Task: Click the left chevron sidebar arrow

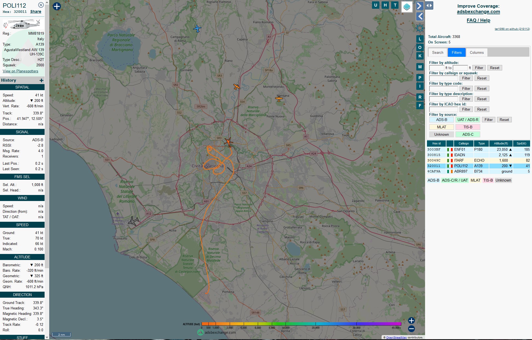Action: click(420, 17)
